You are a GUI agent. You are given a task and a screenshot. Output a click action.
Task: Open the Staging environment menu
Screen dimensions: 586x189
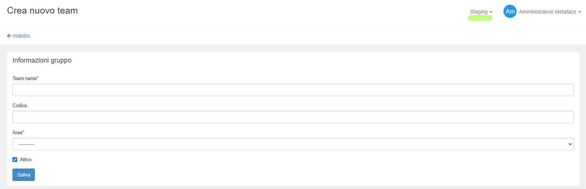pyautogui.click(x=479, y=12)
